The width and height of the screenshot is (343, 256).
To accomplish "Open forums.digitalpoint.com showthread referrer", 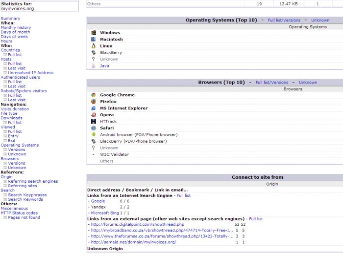I will [138, 224].
